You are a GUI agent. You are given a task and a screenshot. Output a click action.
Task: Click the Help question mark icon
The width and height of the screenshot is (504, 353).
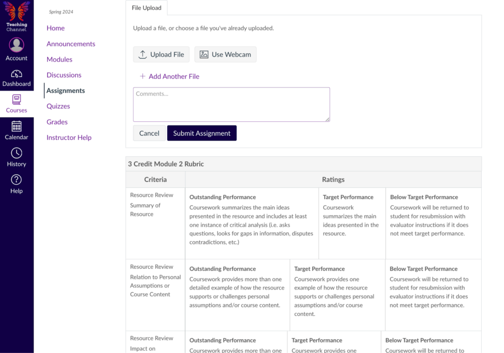click(x=17, y=180)
